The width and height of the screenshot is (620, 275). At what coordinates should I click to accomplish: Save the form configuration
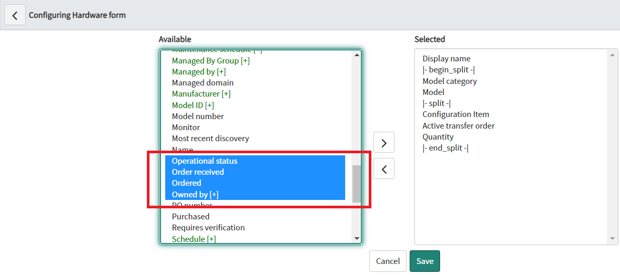[425, 261]
